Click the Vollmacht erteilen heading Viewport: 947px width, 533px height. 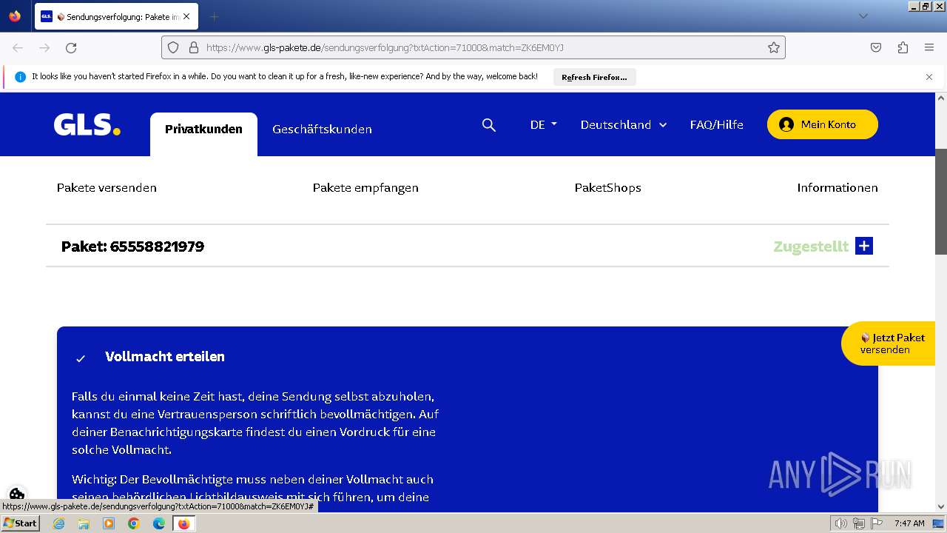165,356
